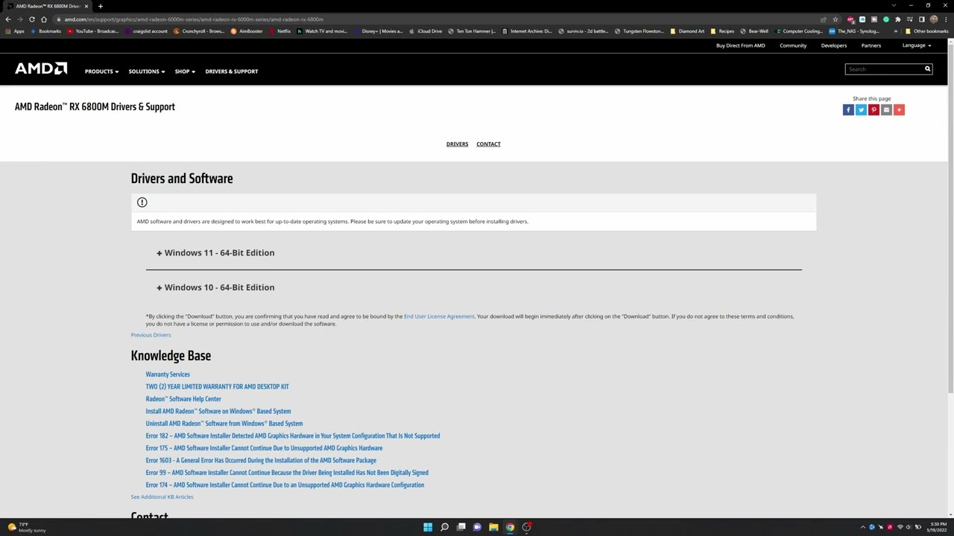
Task: Open Error 175 knowledge base article
Action: point(264,448)
